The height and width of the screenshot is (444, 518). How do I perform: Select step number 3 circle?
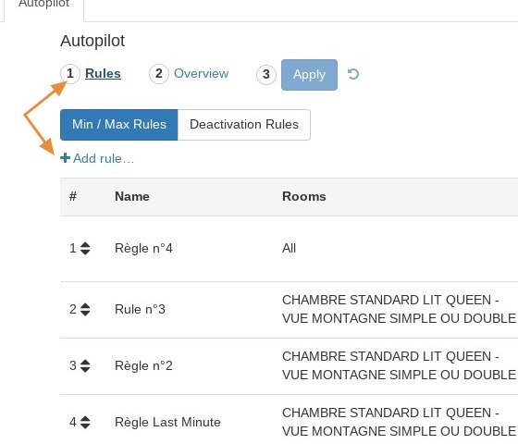[266, 75]
